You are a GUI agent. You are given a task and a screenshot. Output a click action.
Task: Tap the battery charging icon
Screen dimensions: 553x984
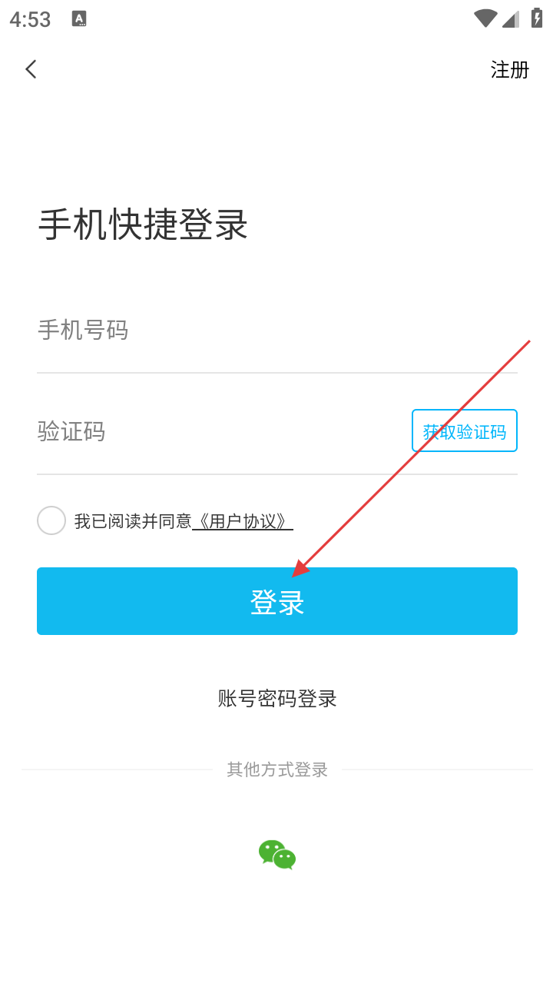click(x=536, y=18)
